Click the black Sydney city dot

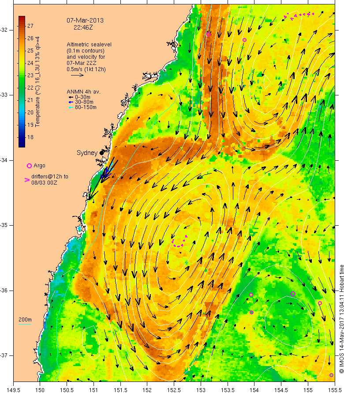101,152
